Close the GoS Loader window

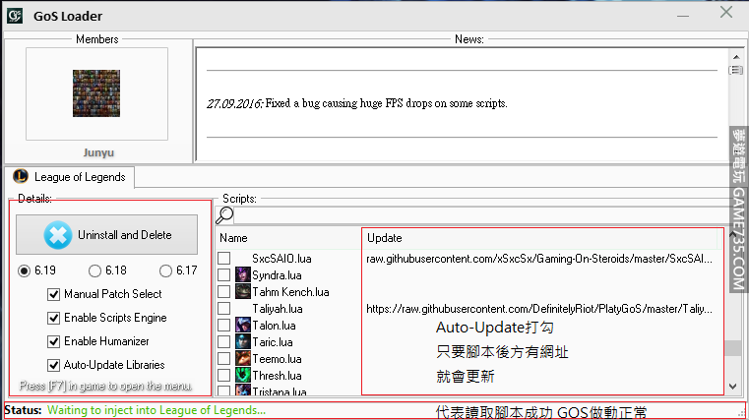click(726, 13)
